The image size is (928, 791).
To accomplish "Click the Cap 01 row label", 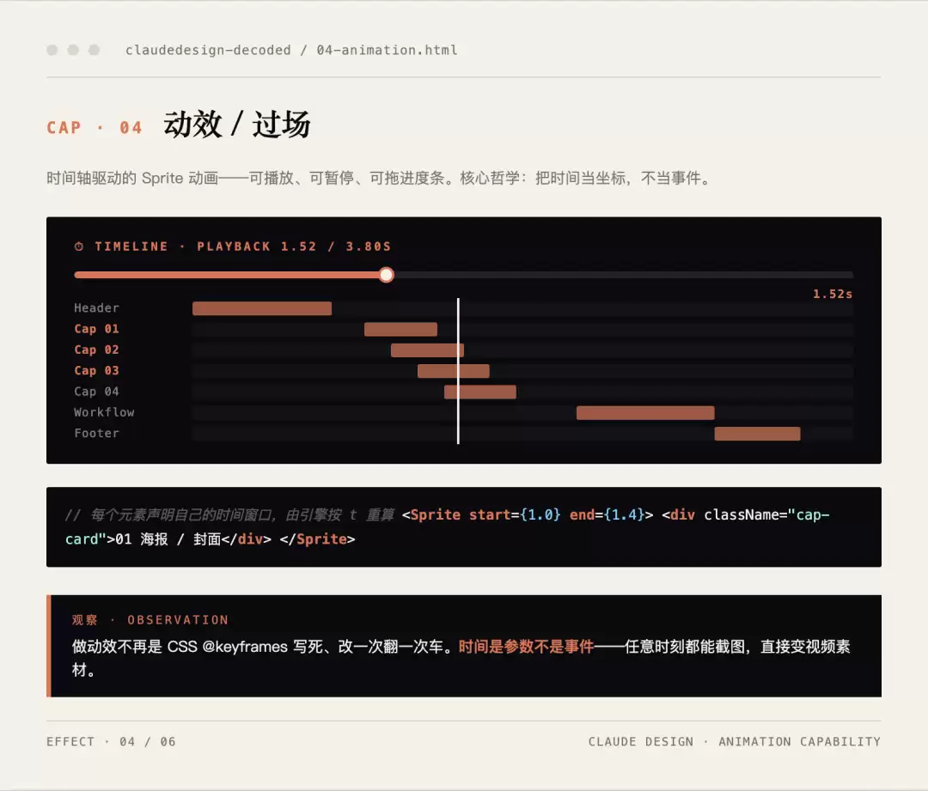I will click(96, 329).
